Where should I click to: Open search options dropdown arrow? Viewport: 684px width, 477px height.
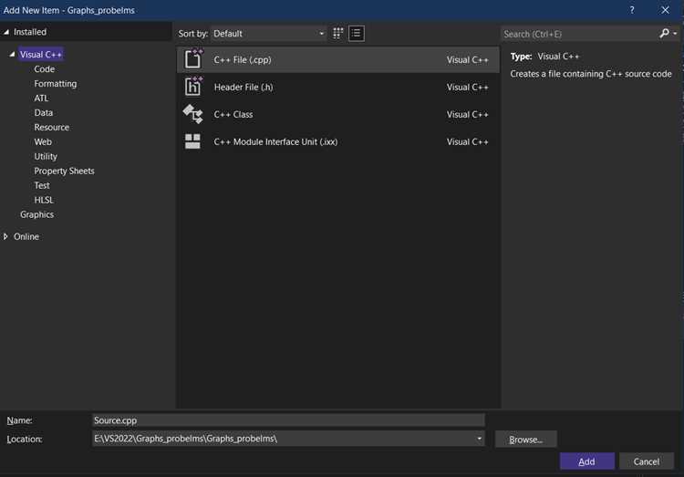click(x=675, y=34)
